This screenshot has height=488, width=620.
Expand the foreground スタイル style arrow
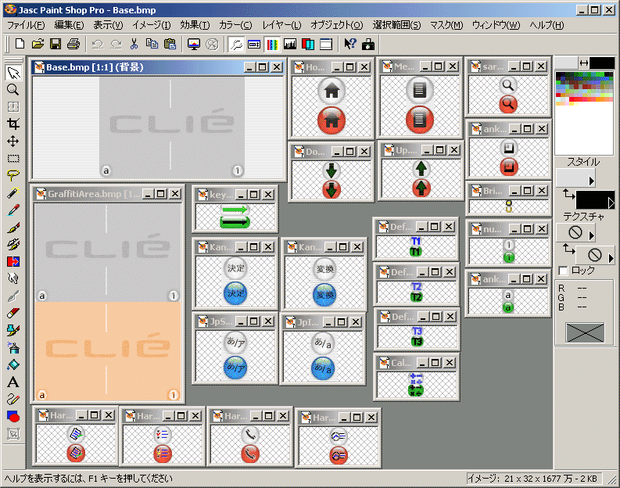coord(591,181)
